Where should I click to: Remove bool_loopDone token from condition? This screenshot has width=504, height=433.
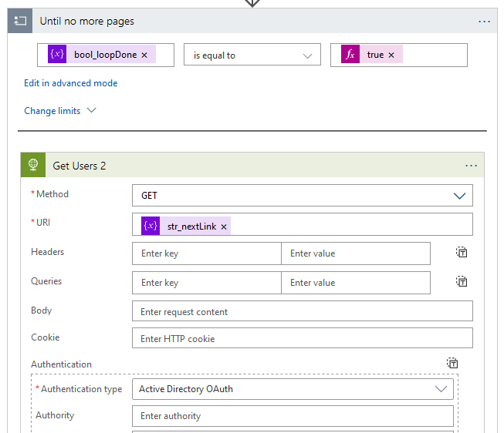[144, 55]
